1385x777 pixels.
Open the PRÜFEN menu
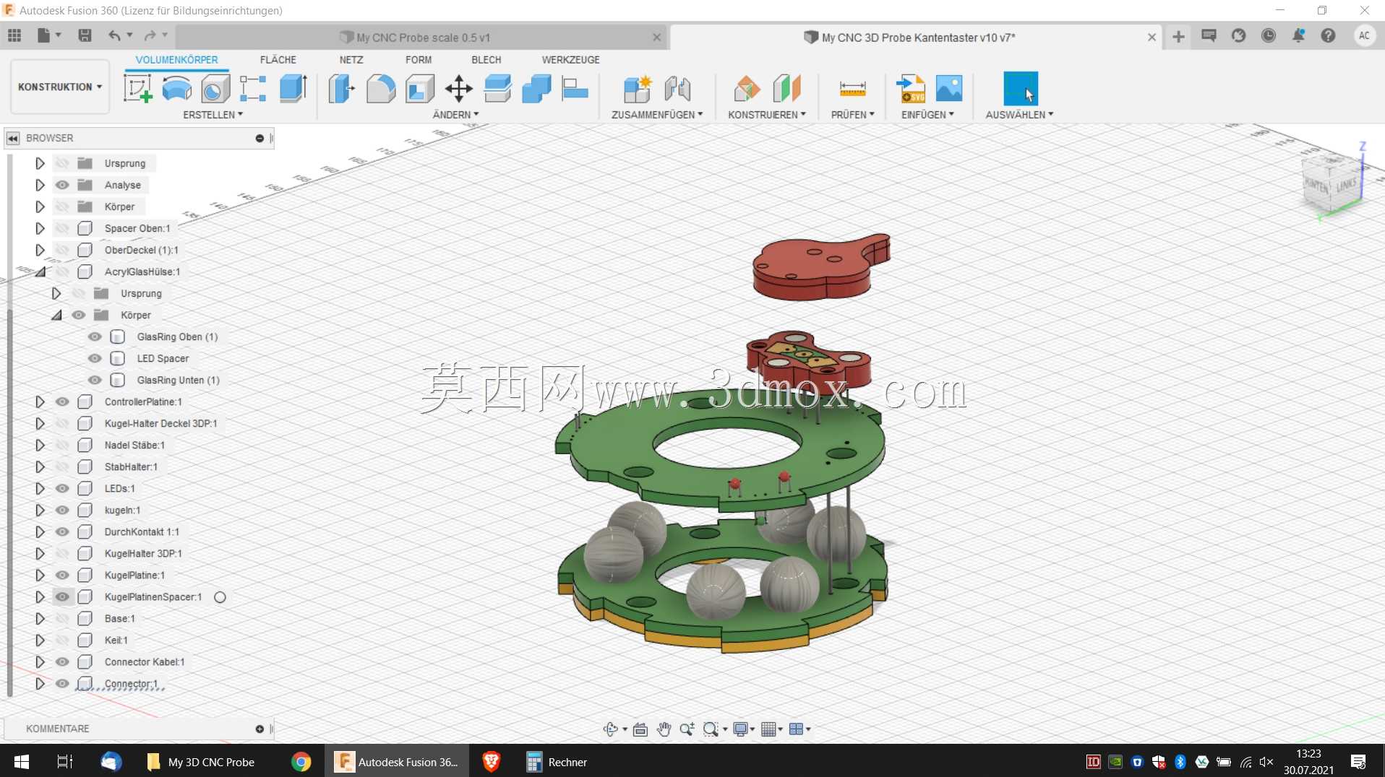[x=852, y=115]
